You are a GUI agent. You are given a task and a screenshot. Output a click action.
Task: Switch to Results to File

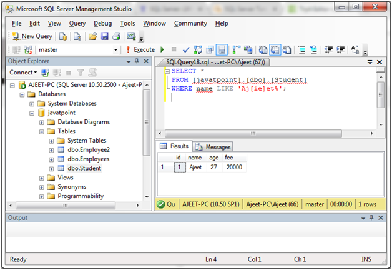click(287, 50)
